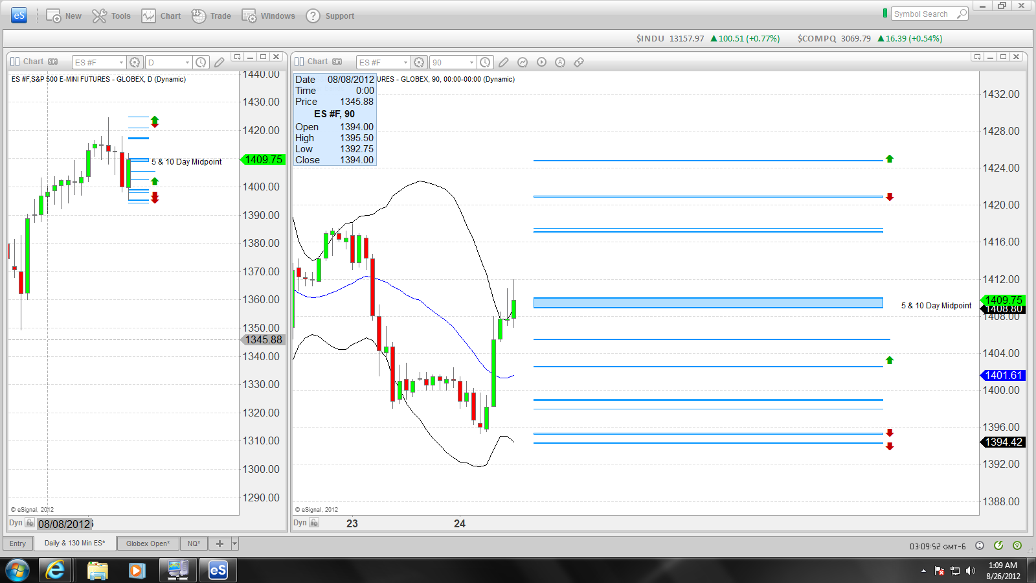Click symbol settings gear in left chart
This screenshot has width=1036, height=583.
tap(135, 62)
